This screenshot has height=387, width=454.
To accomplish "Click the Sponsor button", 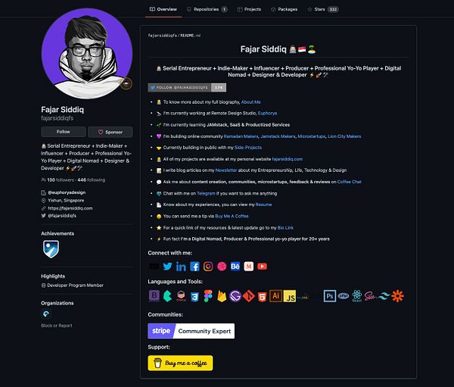I will (x=110, y=132).
